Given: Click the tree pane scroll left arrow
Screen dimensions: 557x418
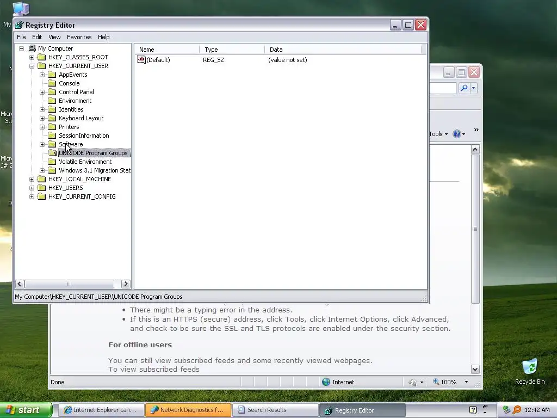Looking at the screenshot, I should [20, 284].
